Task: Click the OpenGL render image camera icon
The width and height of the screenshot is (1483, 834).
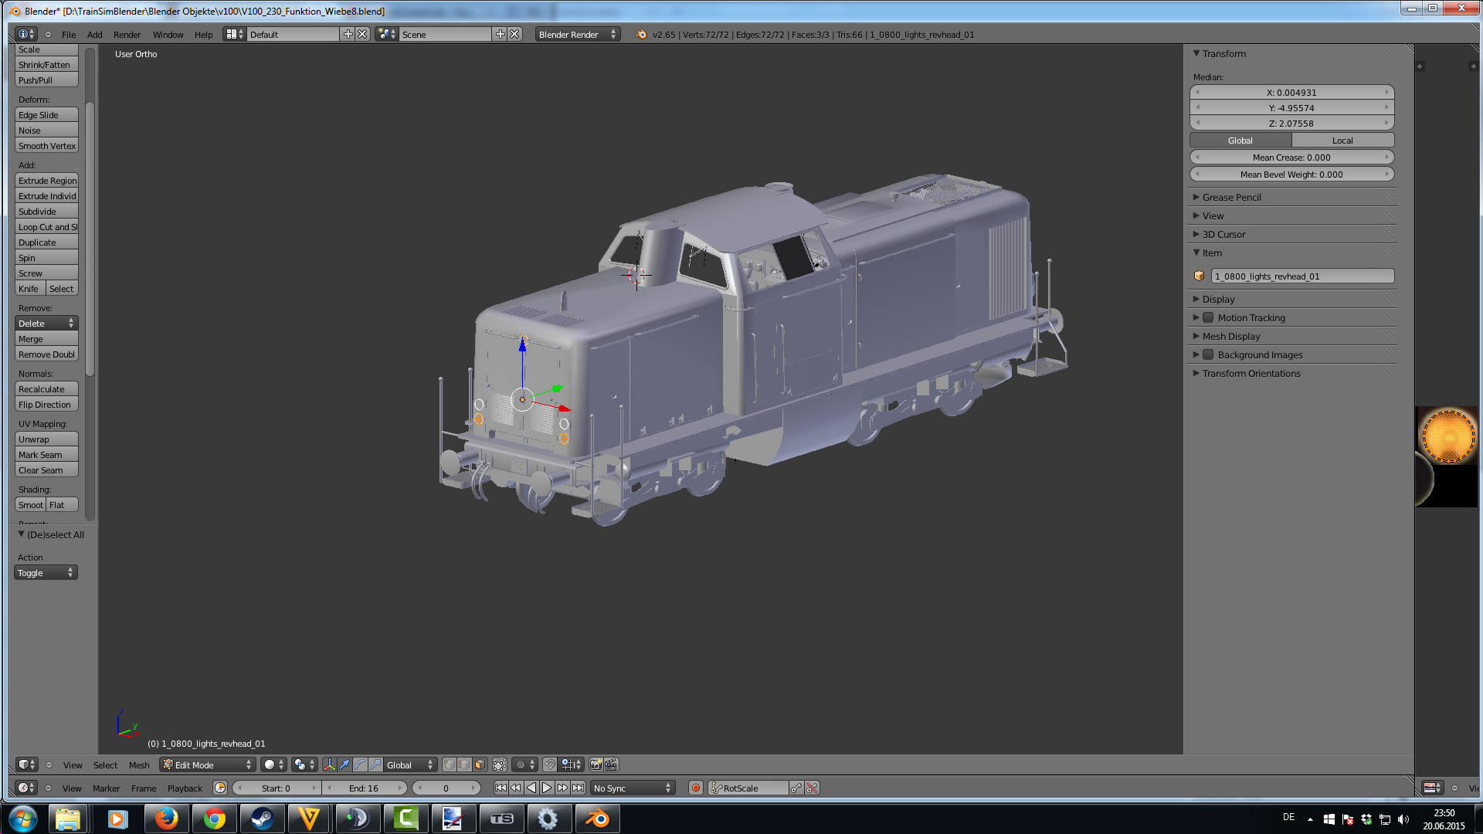Action: 596,764
